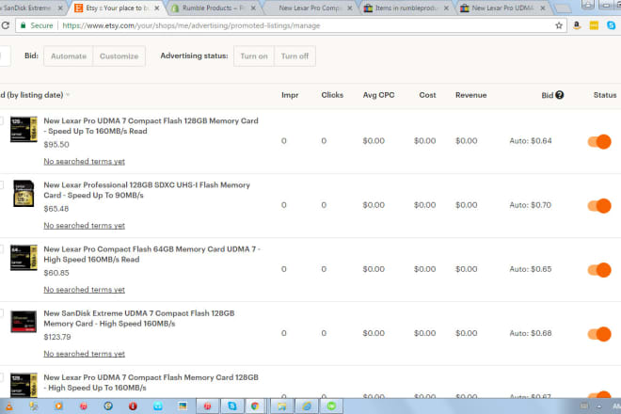The height and width of the screenshot is (414, 621).
Task: Click the Auto: $0.70 bid value
Action: click(x=531, y=205)
